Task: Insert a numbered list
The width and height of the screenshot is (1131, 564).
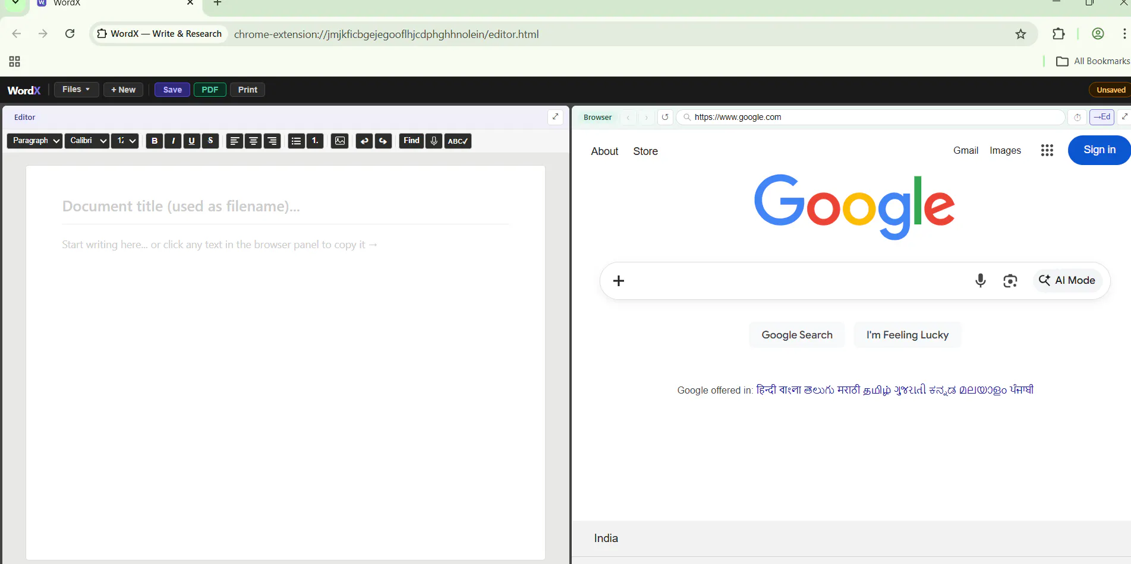Action: pyautogui.click(x=315, y=141)
